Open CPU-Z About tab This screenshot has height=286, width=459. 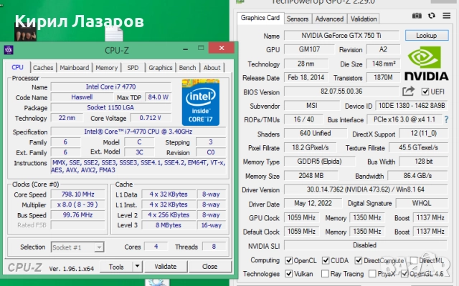(212, 68)
